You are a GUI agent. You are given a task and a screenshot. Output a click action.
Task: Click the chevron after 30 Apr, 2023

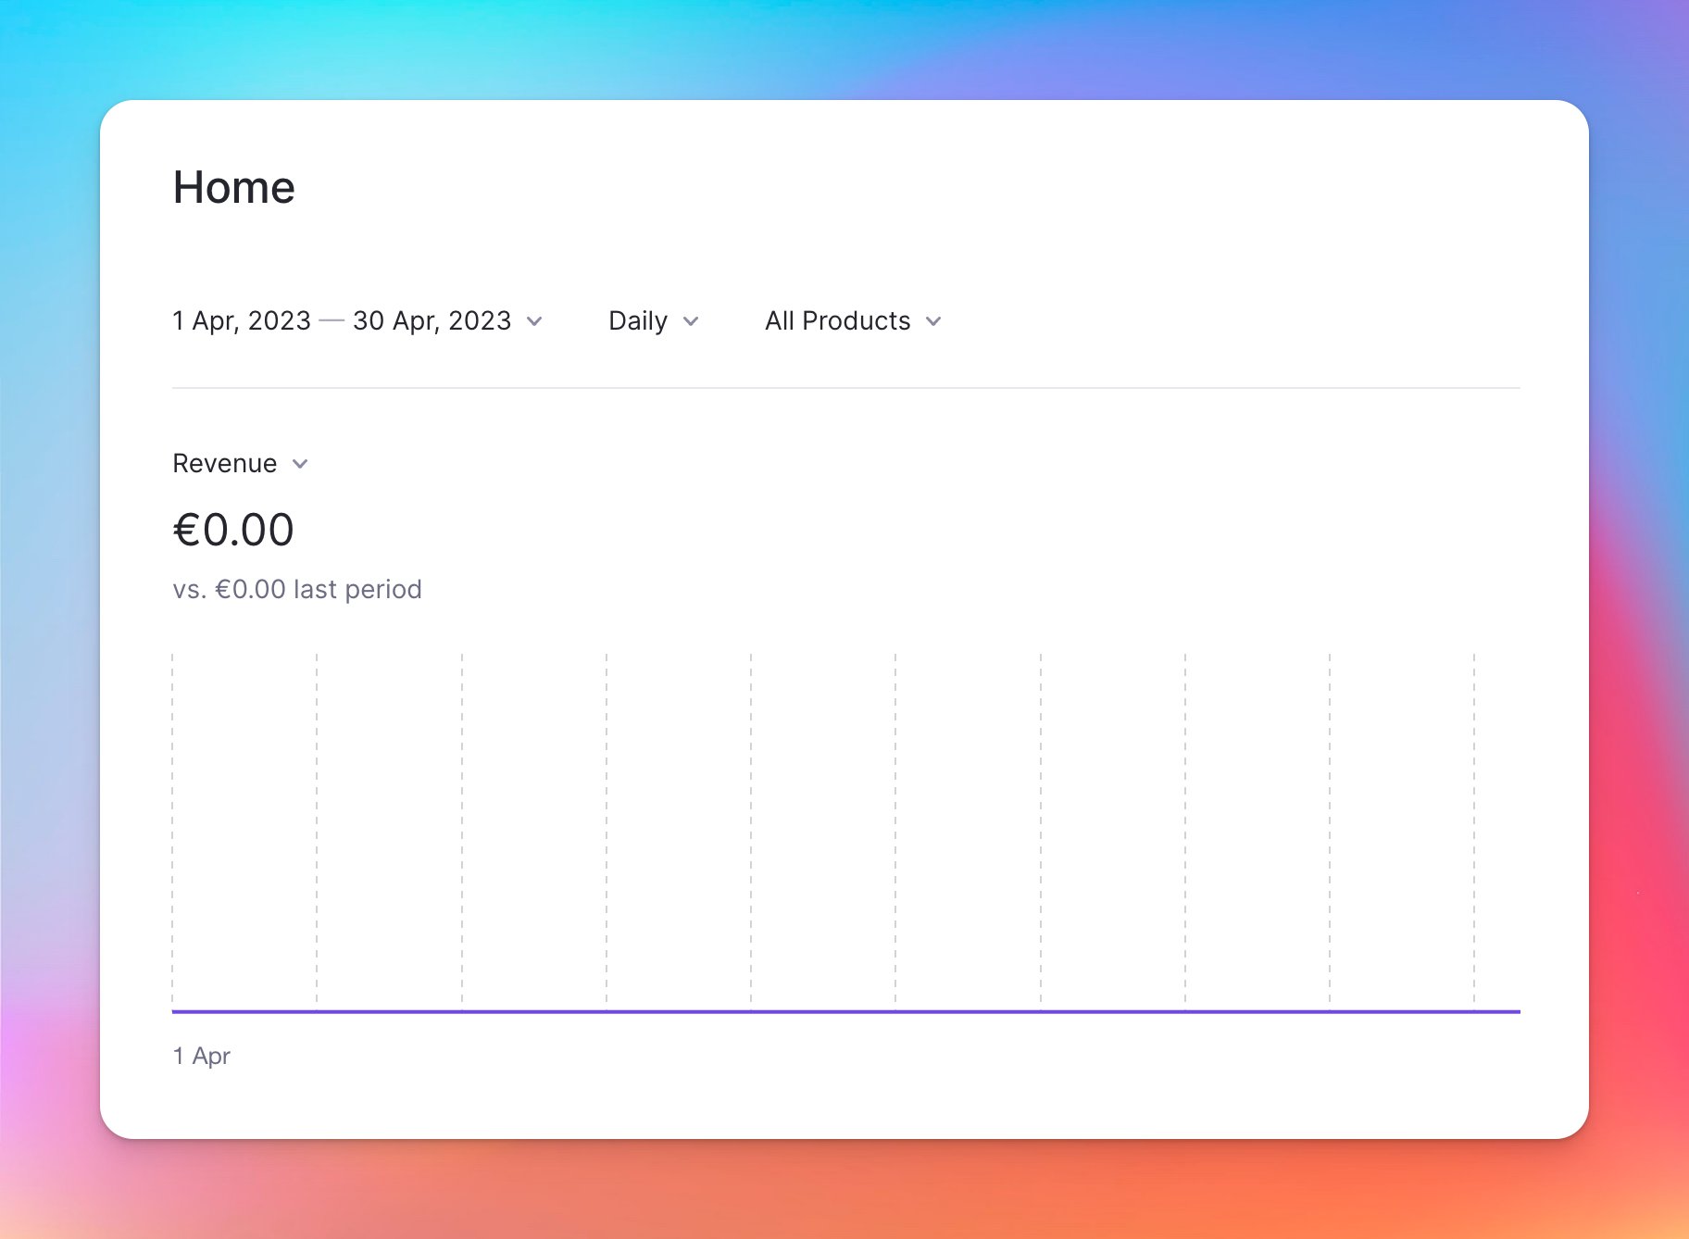[x=534, y=321]
